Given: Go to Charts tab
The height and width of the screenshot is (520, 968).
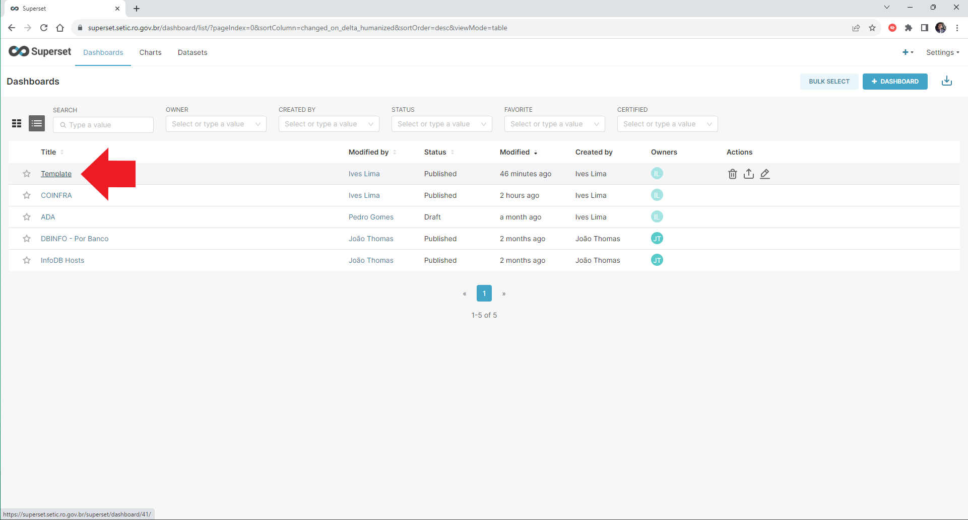Looking at the screenshot, I should pyautogui.click(x=151, y=52).
